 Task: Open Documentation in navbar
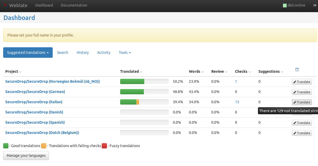[74, 5]
